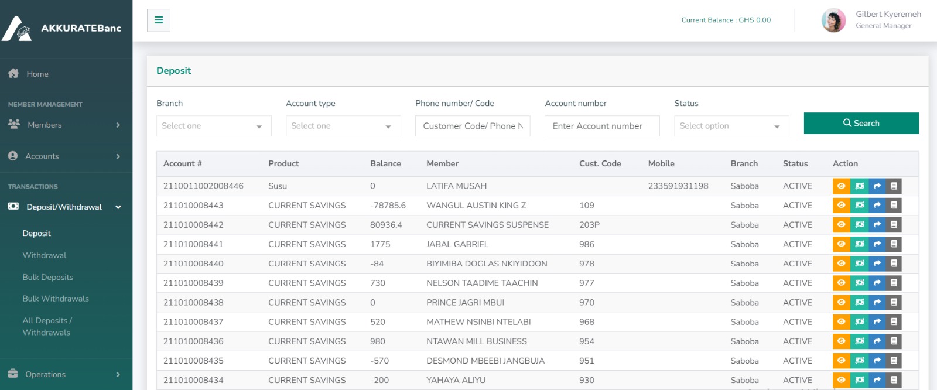
Task: Click orange eye icon for PRINCE JAGRI MBUI
Action: [841, 303]
